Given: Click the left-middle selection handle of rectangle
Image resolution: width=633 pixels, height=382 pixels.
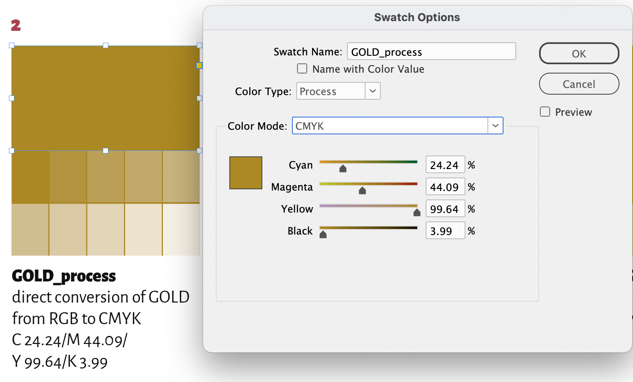Looking at the screenshot, I should point(12,98).
